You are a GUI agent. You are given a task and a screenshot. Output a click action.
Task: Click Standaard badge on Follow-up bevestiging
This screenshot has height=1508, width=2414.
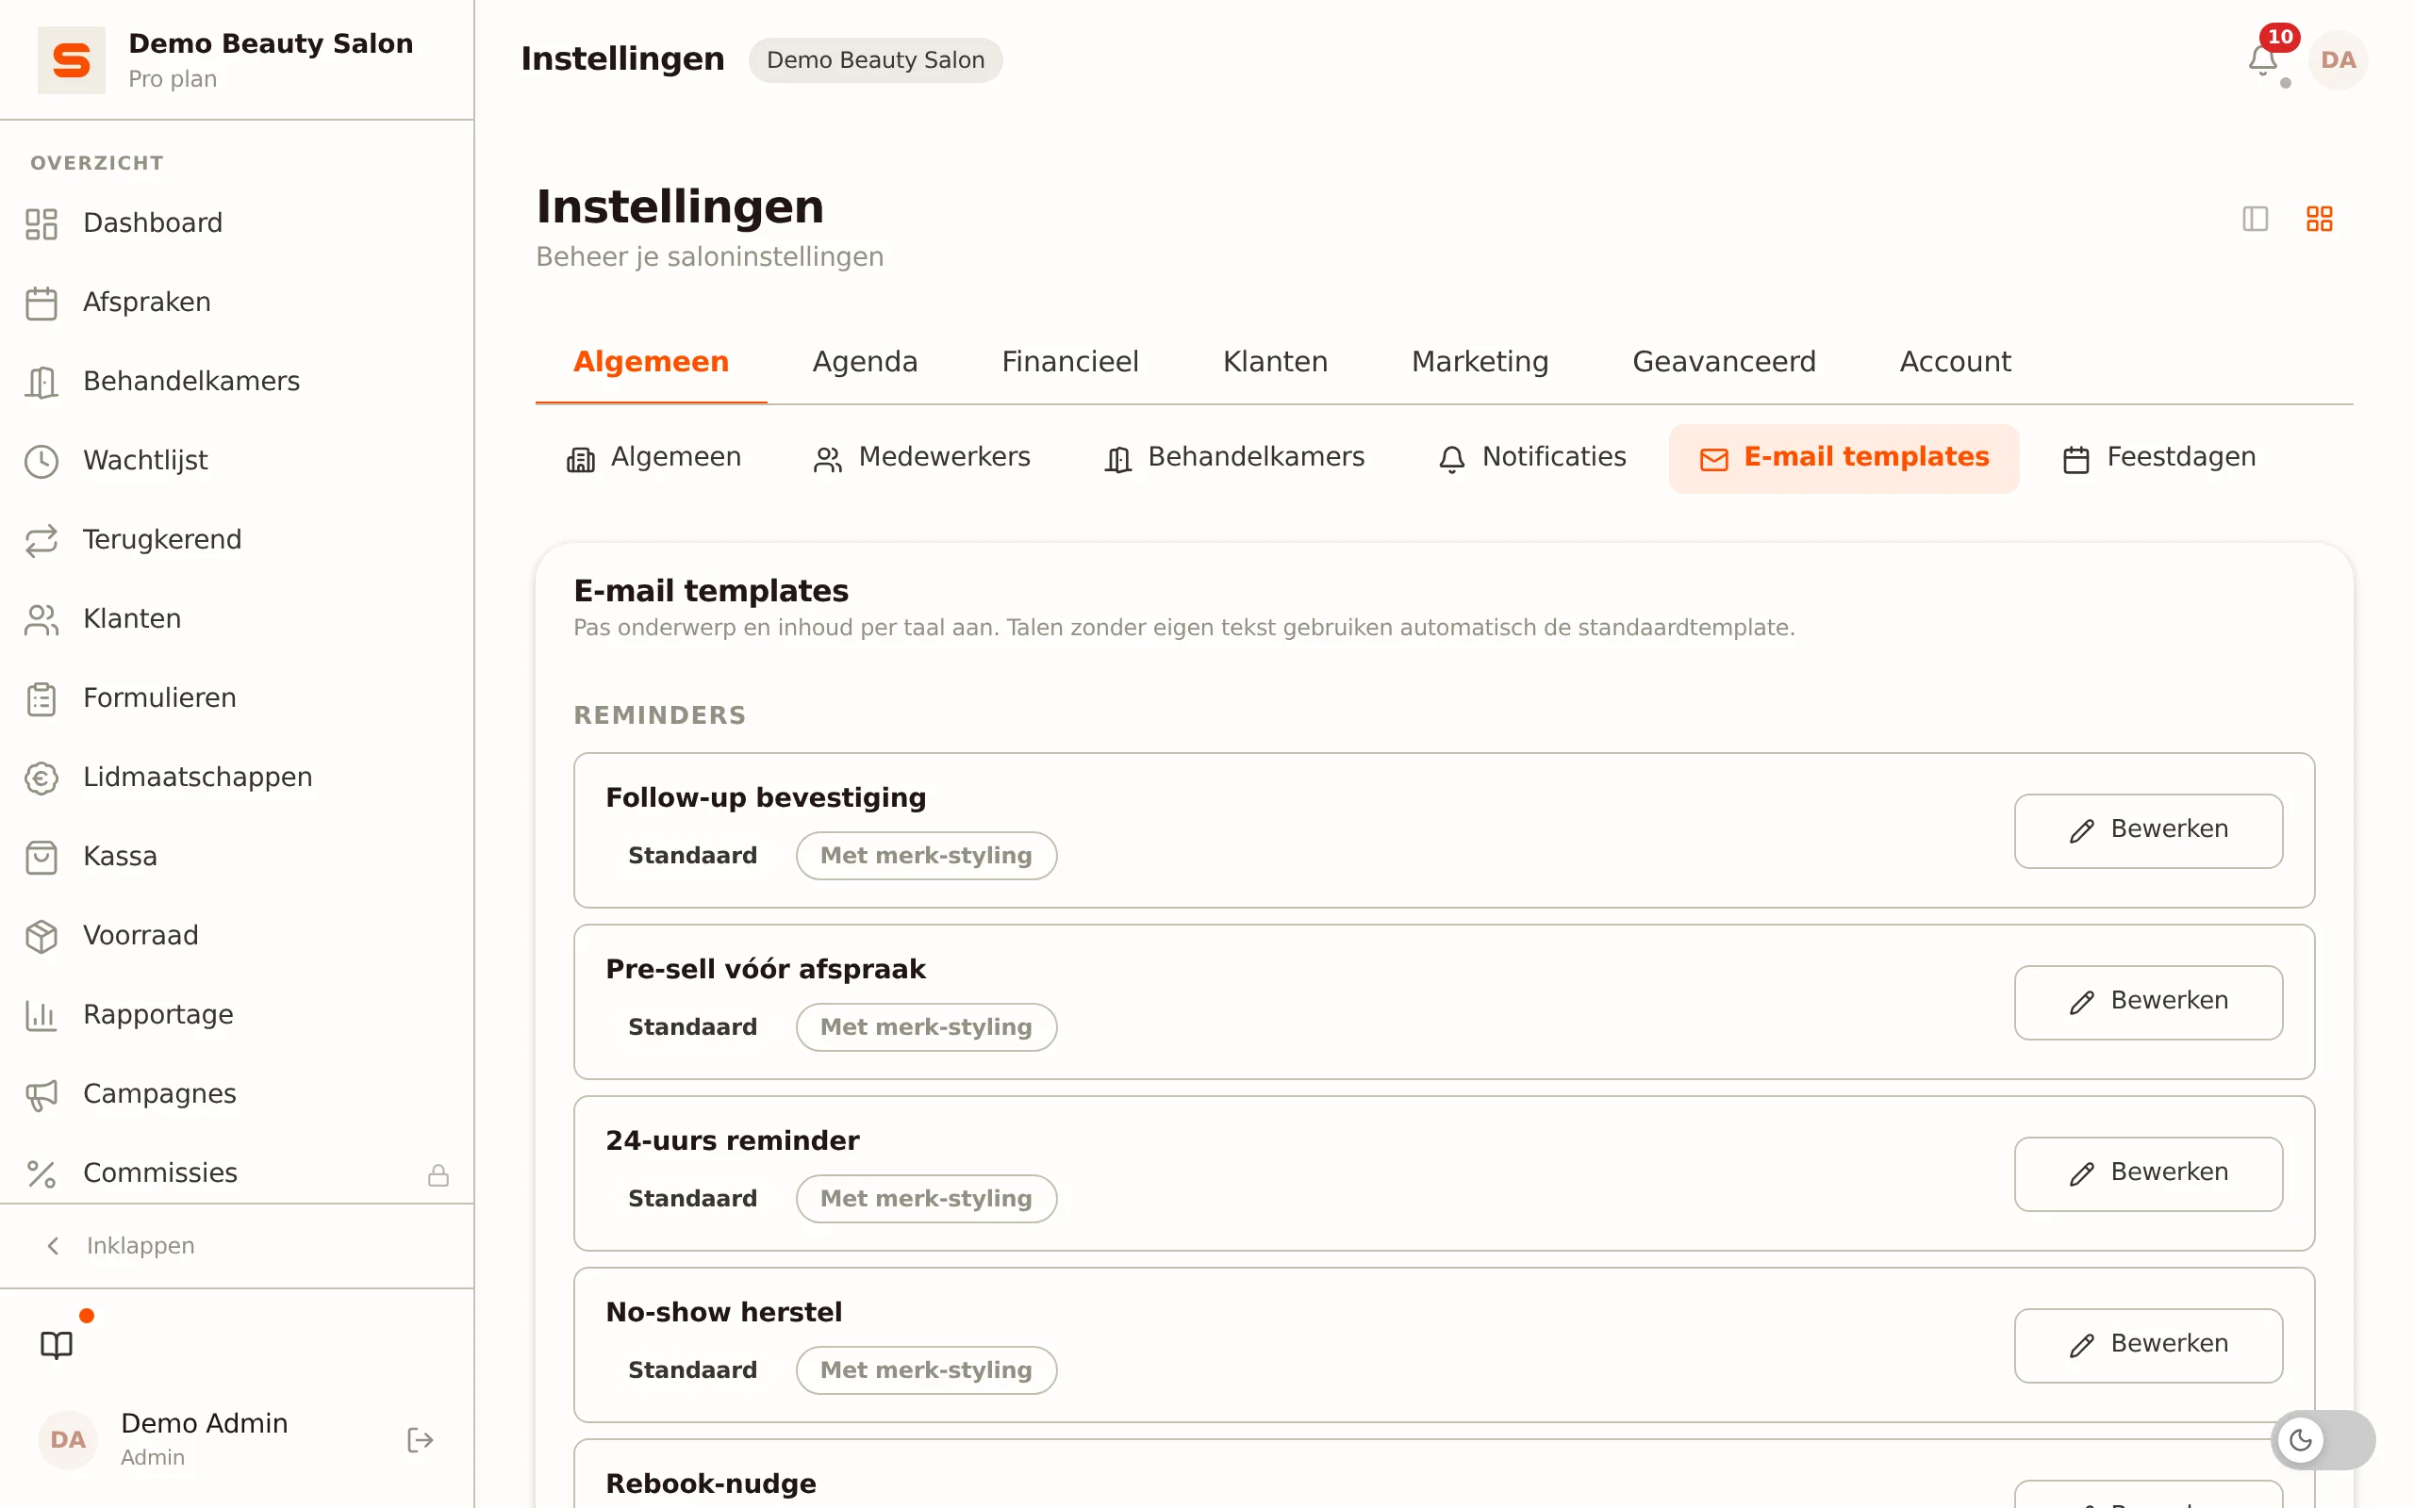692,856
